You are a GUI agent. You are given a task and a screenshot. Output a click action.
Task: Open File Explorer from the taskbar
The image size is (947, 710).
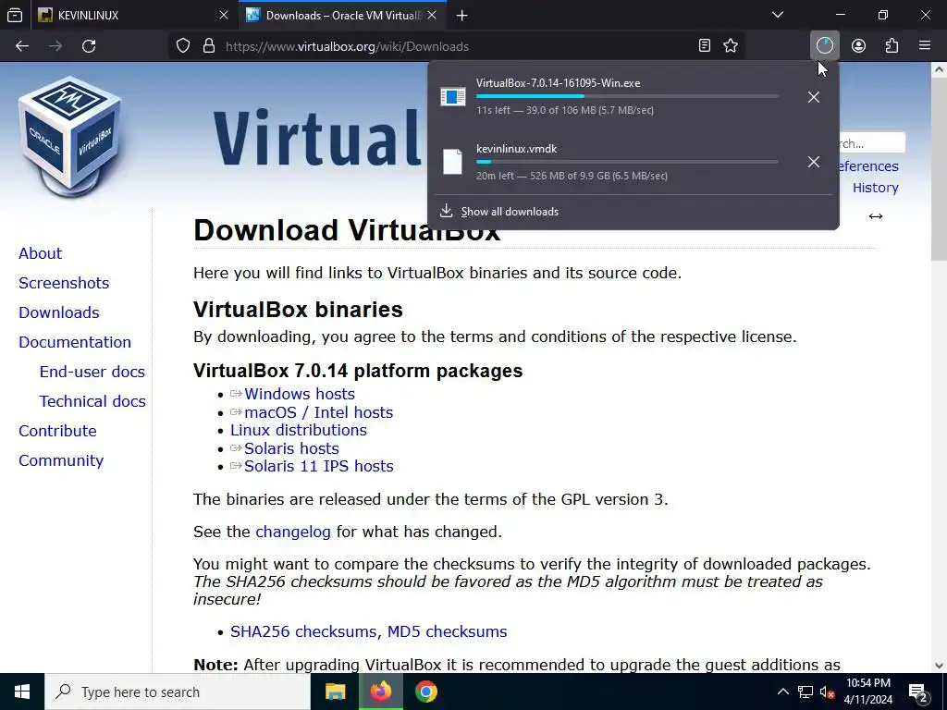(335, 692)
